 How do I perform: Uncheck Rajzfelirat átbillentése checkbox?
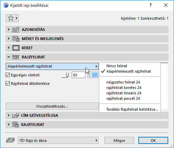coord(7,84)
